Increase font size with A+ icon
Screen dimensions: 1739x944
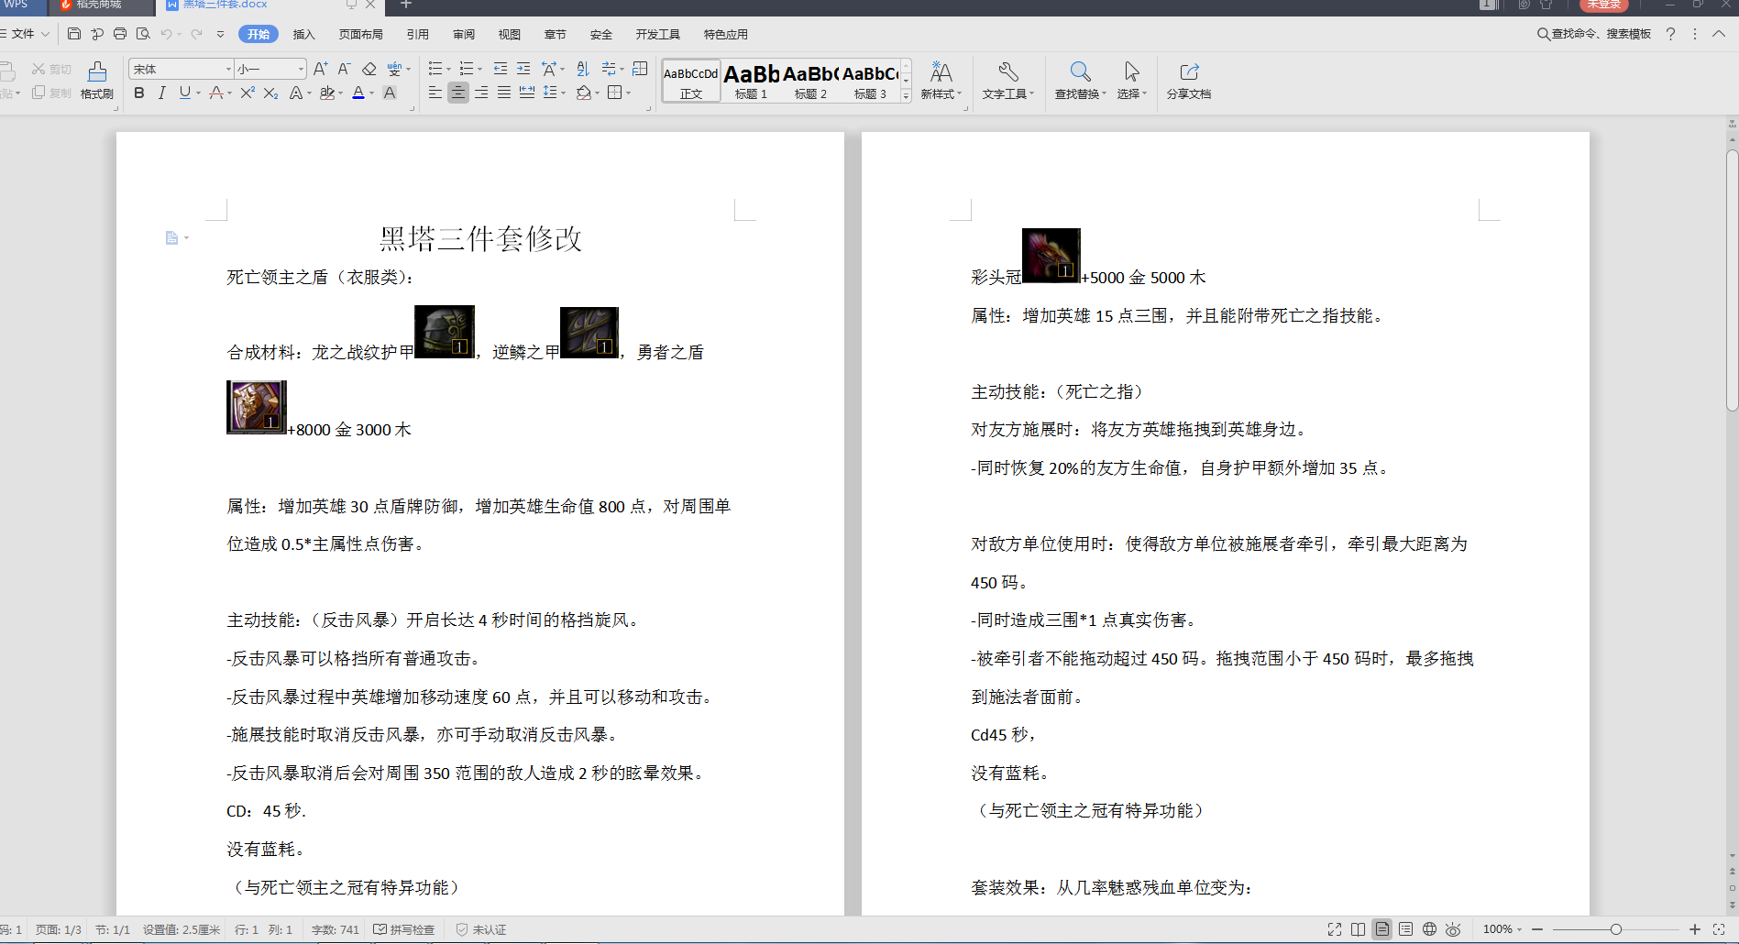point(320,69)
